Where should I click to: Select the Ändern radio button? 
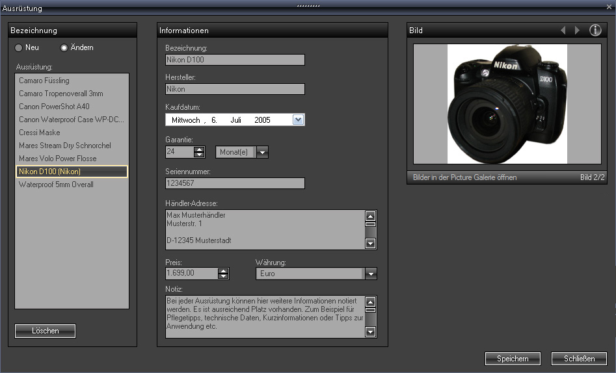click(x=64, y=48)
